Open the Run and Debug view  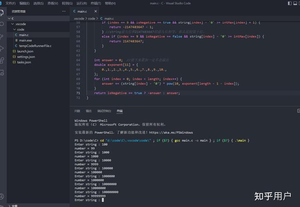[x=2, y=48]
